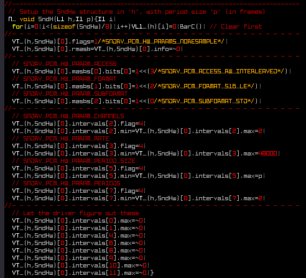Viewport: 306px width, 278px height.
Task: Click the PARAM_CHANNELS comment line
Action: [68, 116]
